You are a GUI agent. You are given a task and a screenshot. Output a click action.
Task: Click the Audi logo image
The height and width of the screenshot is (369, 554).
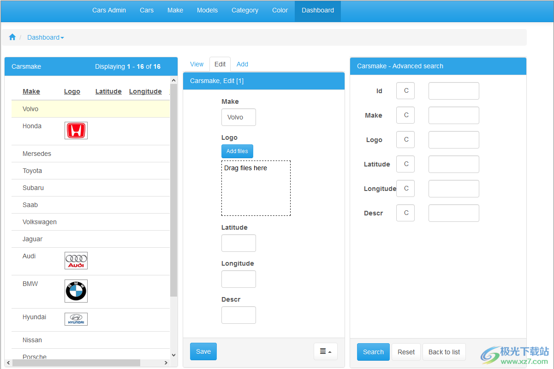point(76,261)
